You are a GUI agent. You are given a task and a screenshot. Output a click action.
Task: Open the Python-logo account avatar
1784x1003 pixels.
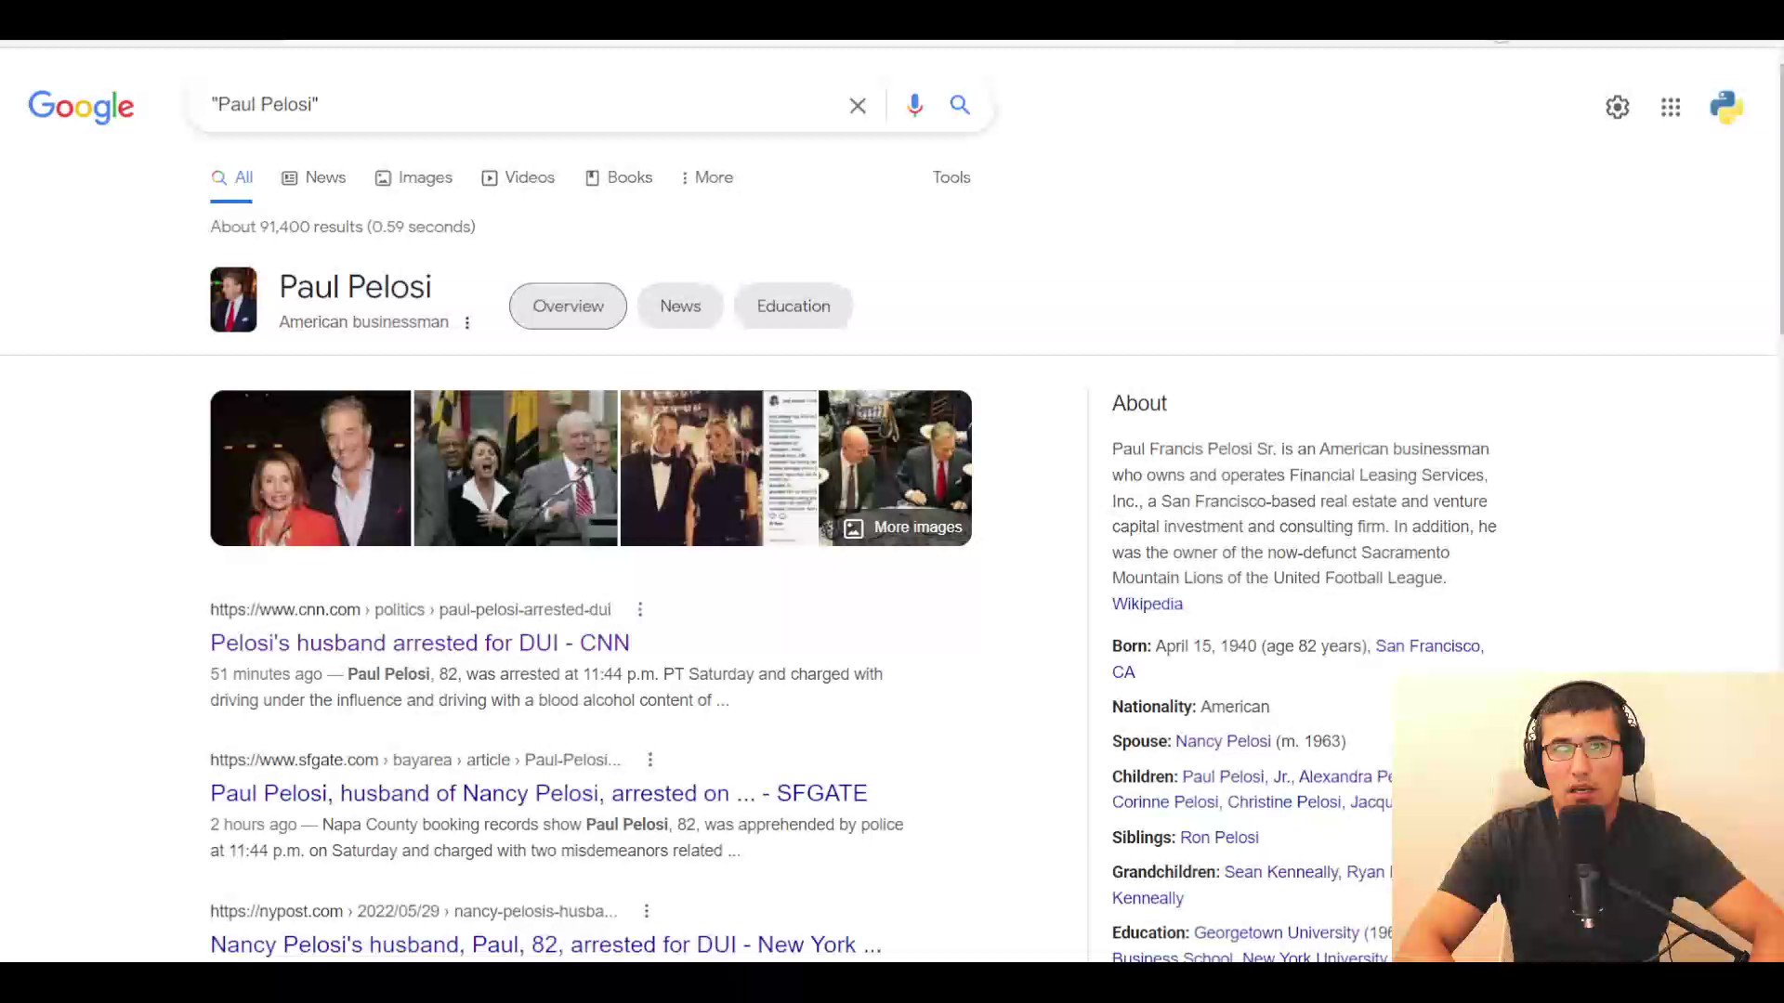click(1726, 107)
